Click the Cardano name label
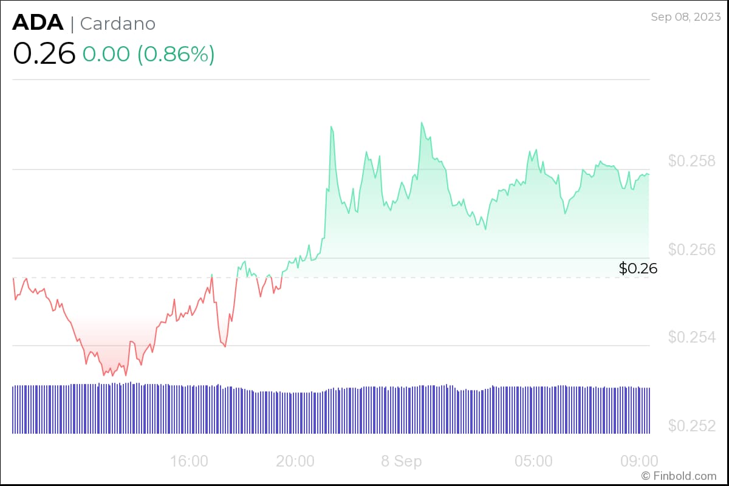The height and width of the screenshot is (486, 729). [118, 24]
